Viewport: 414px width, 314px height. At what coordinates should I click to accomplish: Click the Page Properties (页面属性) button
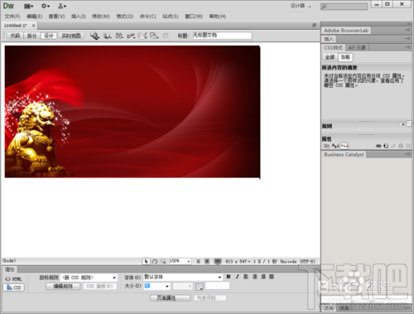click(x=170, y=298)
